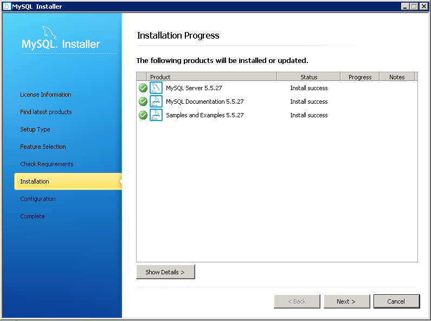Click green checkmark beside MySQL Server 5.5.27

tap(143, 88)
